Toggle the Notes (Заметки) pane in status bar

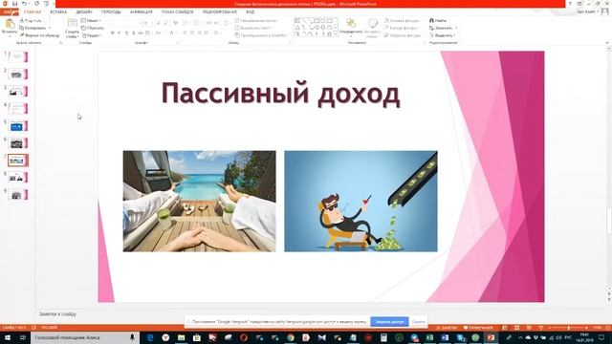pos(448,328)
